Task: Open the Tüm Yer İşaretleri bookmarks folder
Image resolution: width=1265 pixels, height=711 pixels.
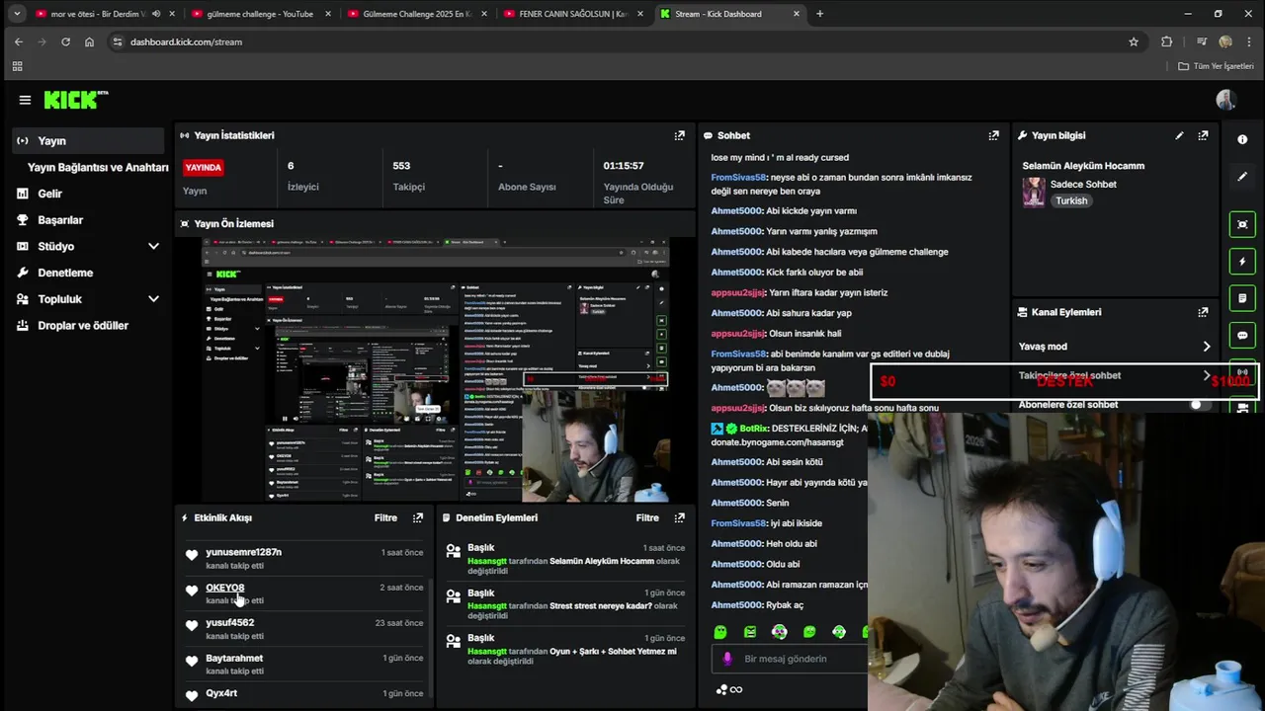Action: tap(1217, 66)
